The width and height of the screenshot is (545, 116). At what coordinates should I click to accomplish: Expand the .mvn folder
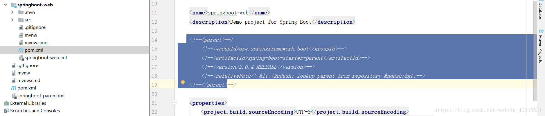(12, 12)
